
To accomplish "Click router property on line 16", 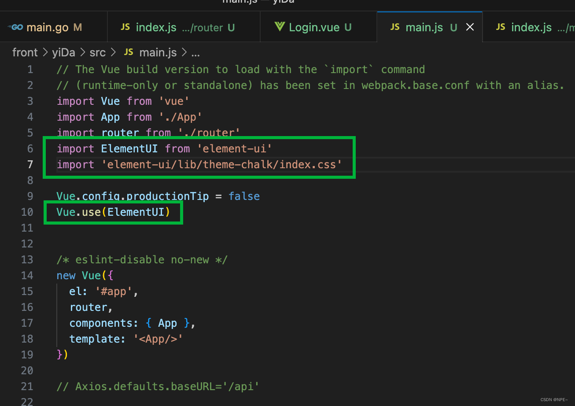I will (x=88, y=307).
